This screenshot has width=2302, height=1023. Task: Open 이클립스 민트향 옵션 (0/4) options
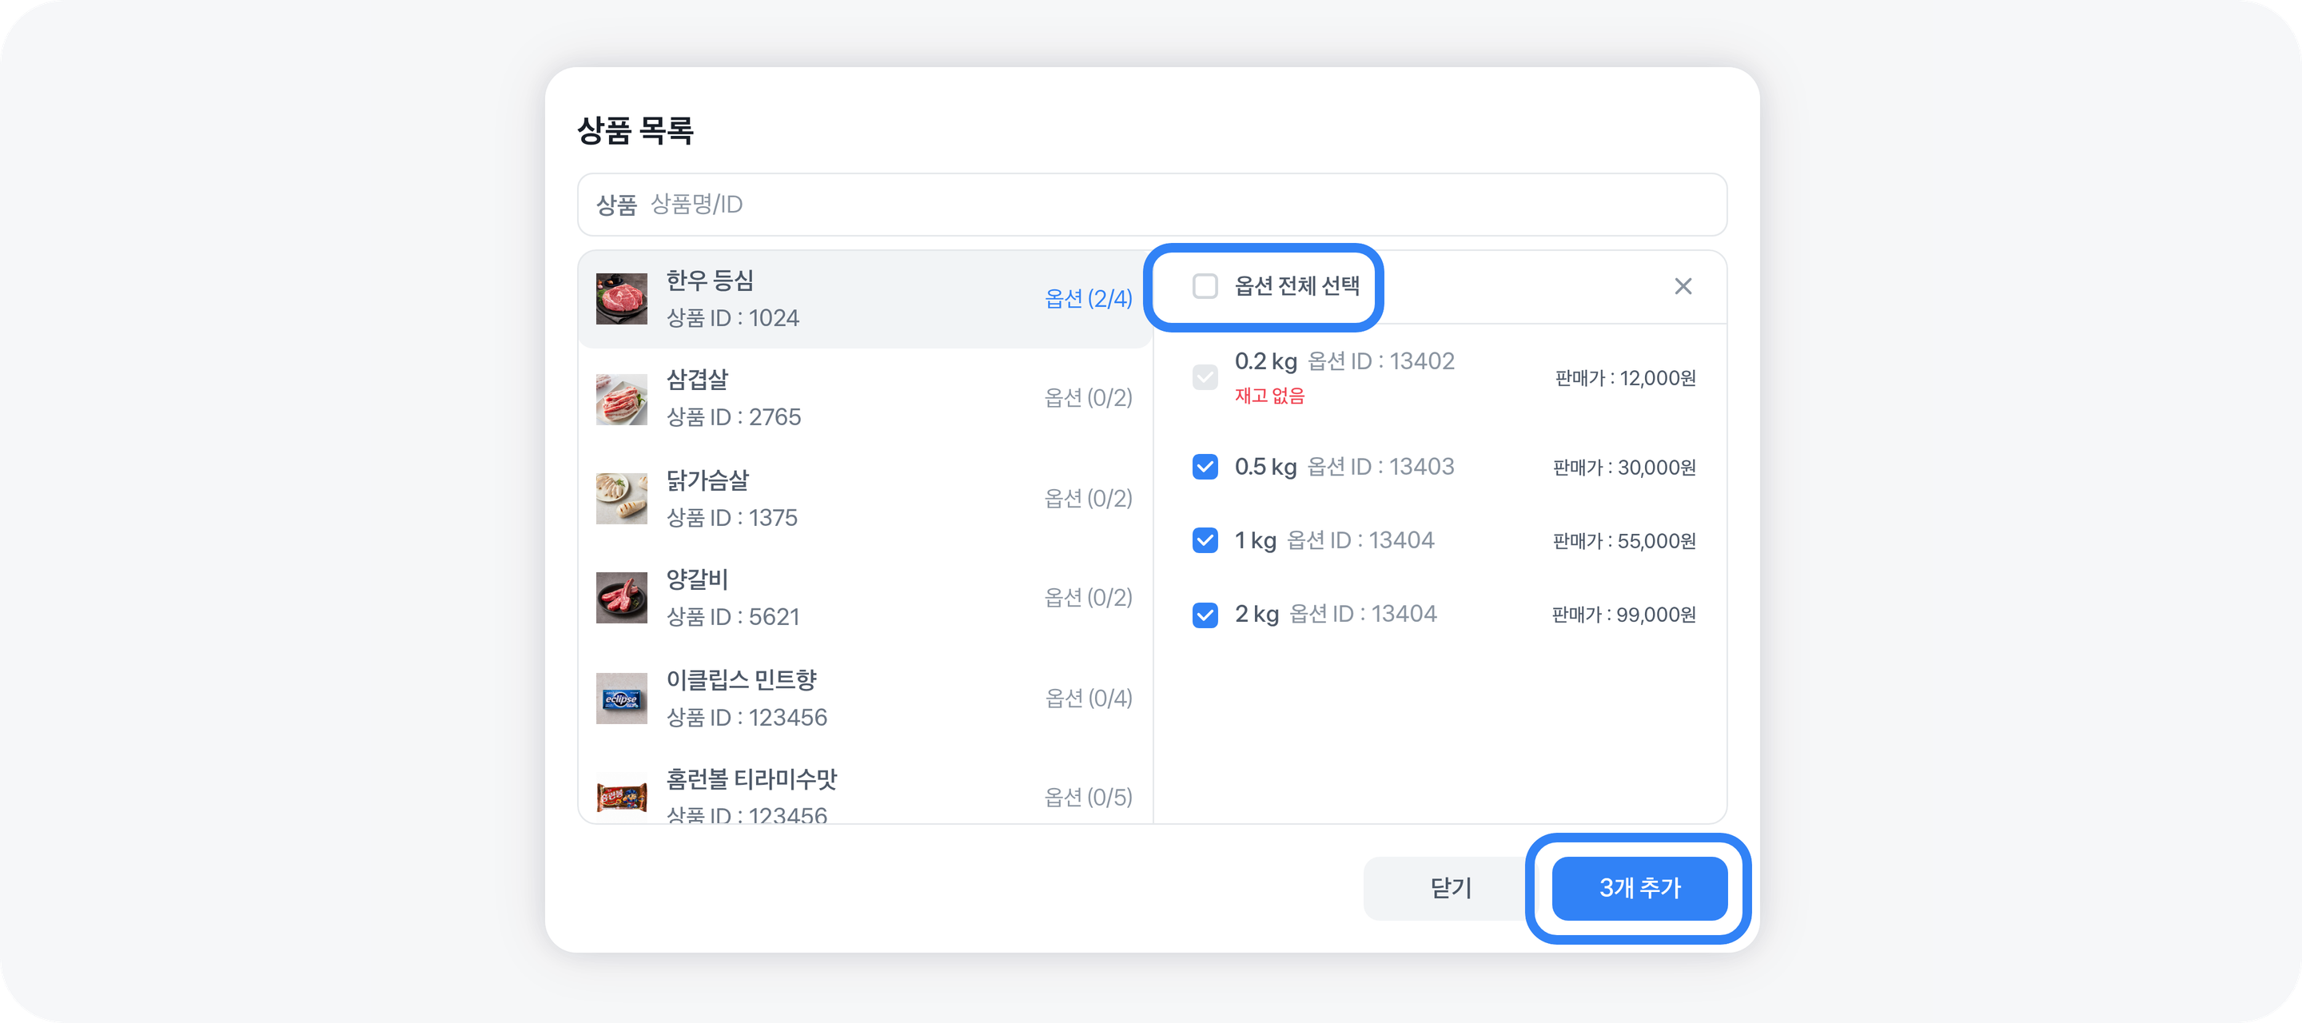(x=1088, y=698)
